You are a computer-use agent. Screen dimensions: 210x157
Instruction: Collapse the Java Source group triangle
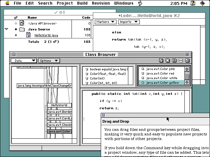6,29
